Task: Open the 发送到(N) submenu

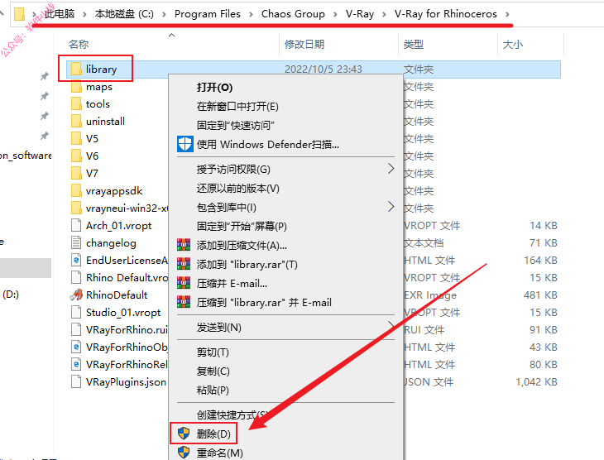Action: [285, 328]
